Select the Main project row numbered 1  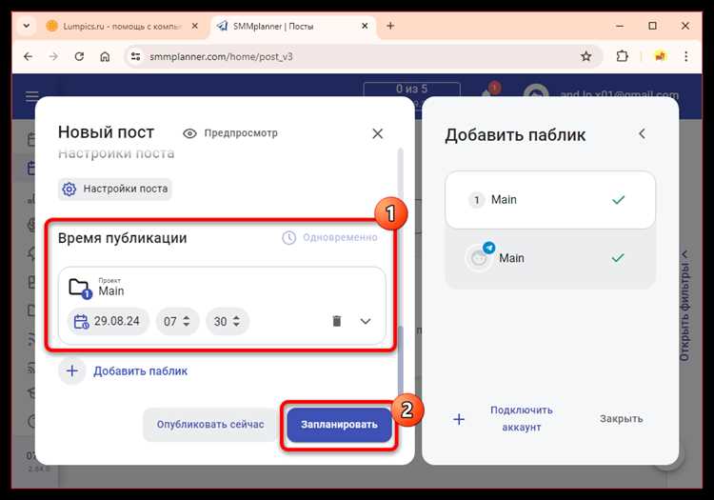click(550, 200)
